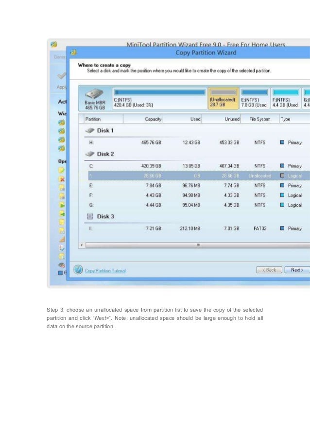Select the H: partition row

(197, 142)
